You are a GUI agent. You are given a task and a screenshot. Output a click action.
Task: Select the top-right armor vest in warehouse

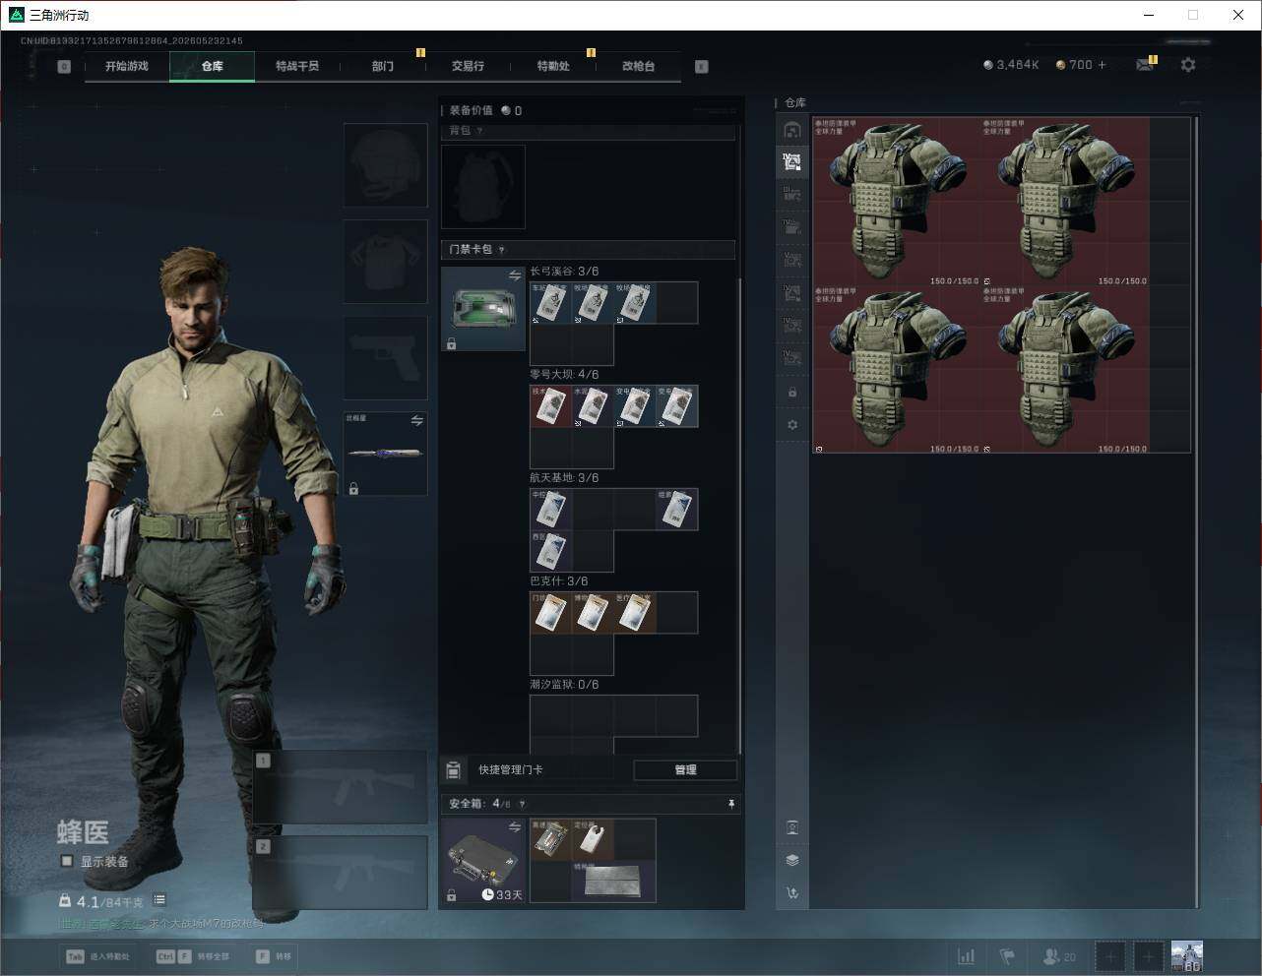1065,202
